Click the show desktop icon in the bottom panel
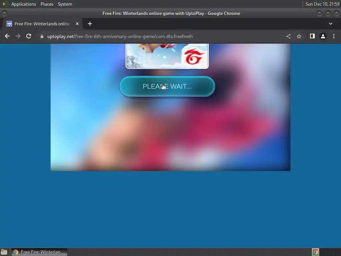Screen dimensions: 341x256 [x=4, y=252]
